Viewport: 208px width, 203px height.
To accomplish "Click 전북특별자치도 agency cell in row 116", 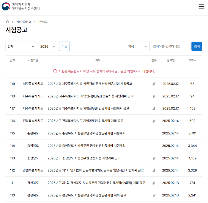I will click(x=33, y=121).
